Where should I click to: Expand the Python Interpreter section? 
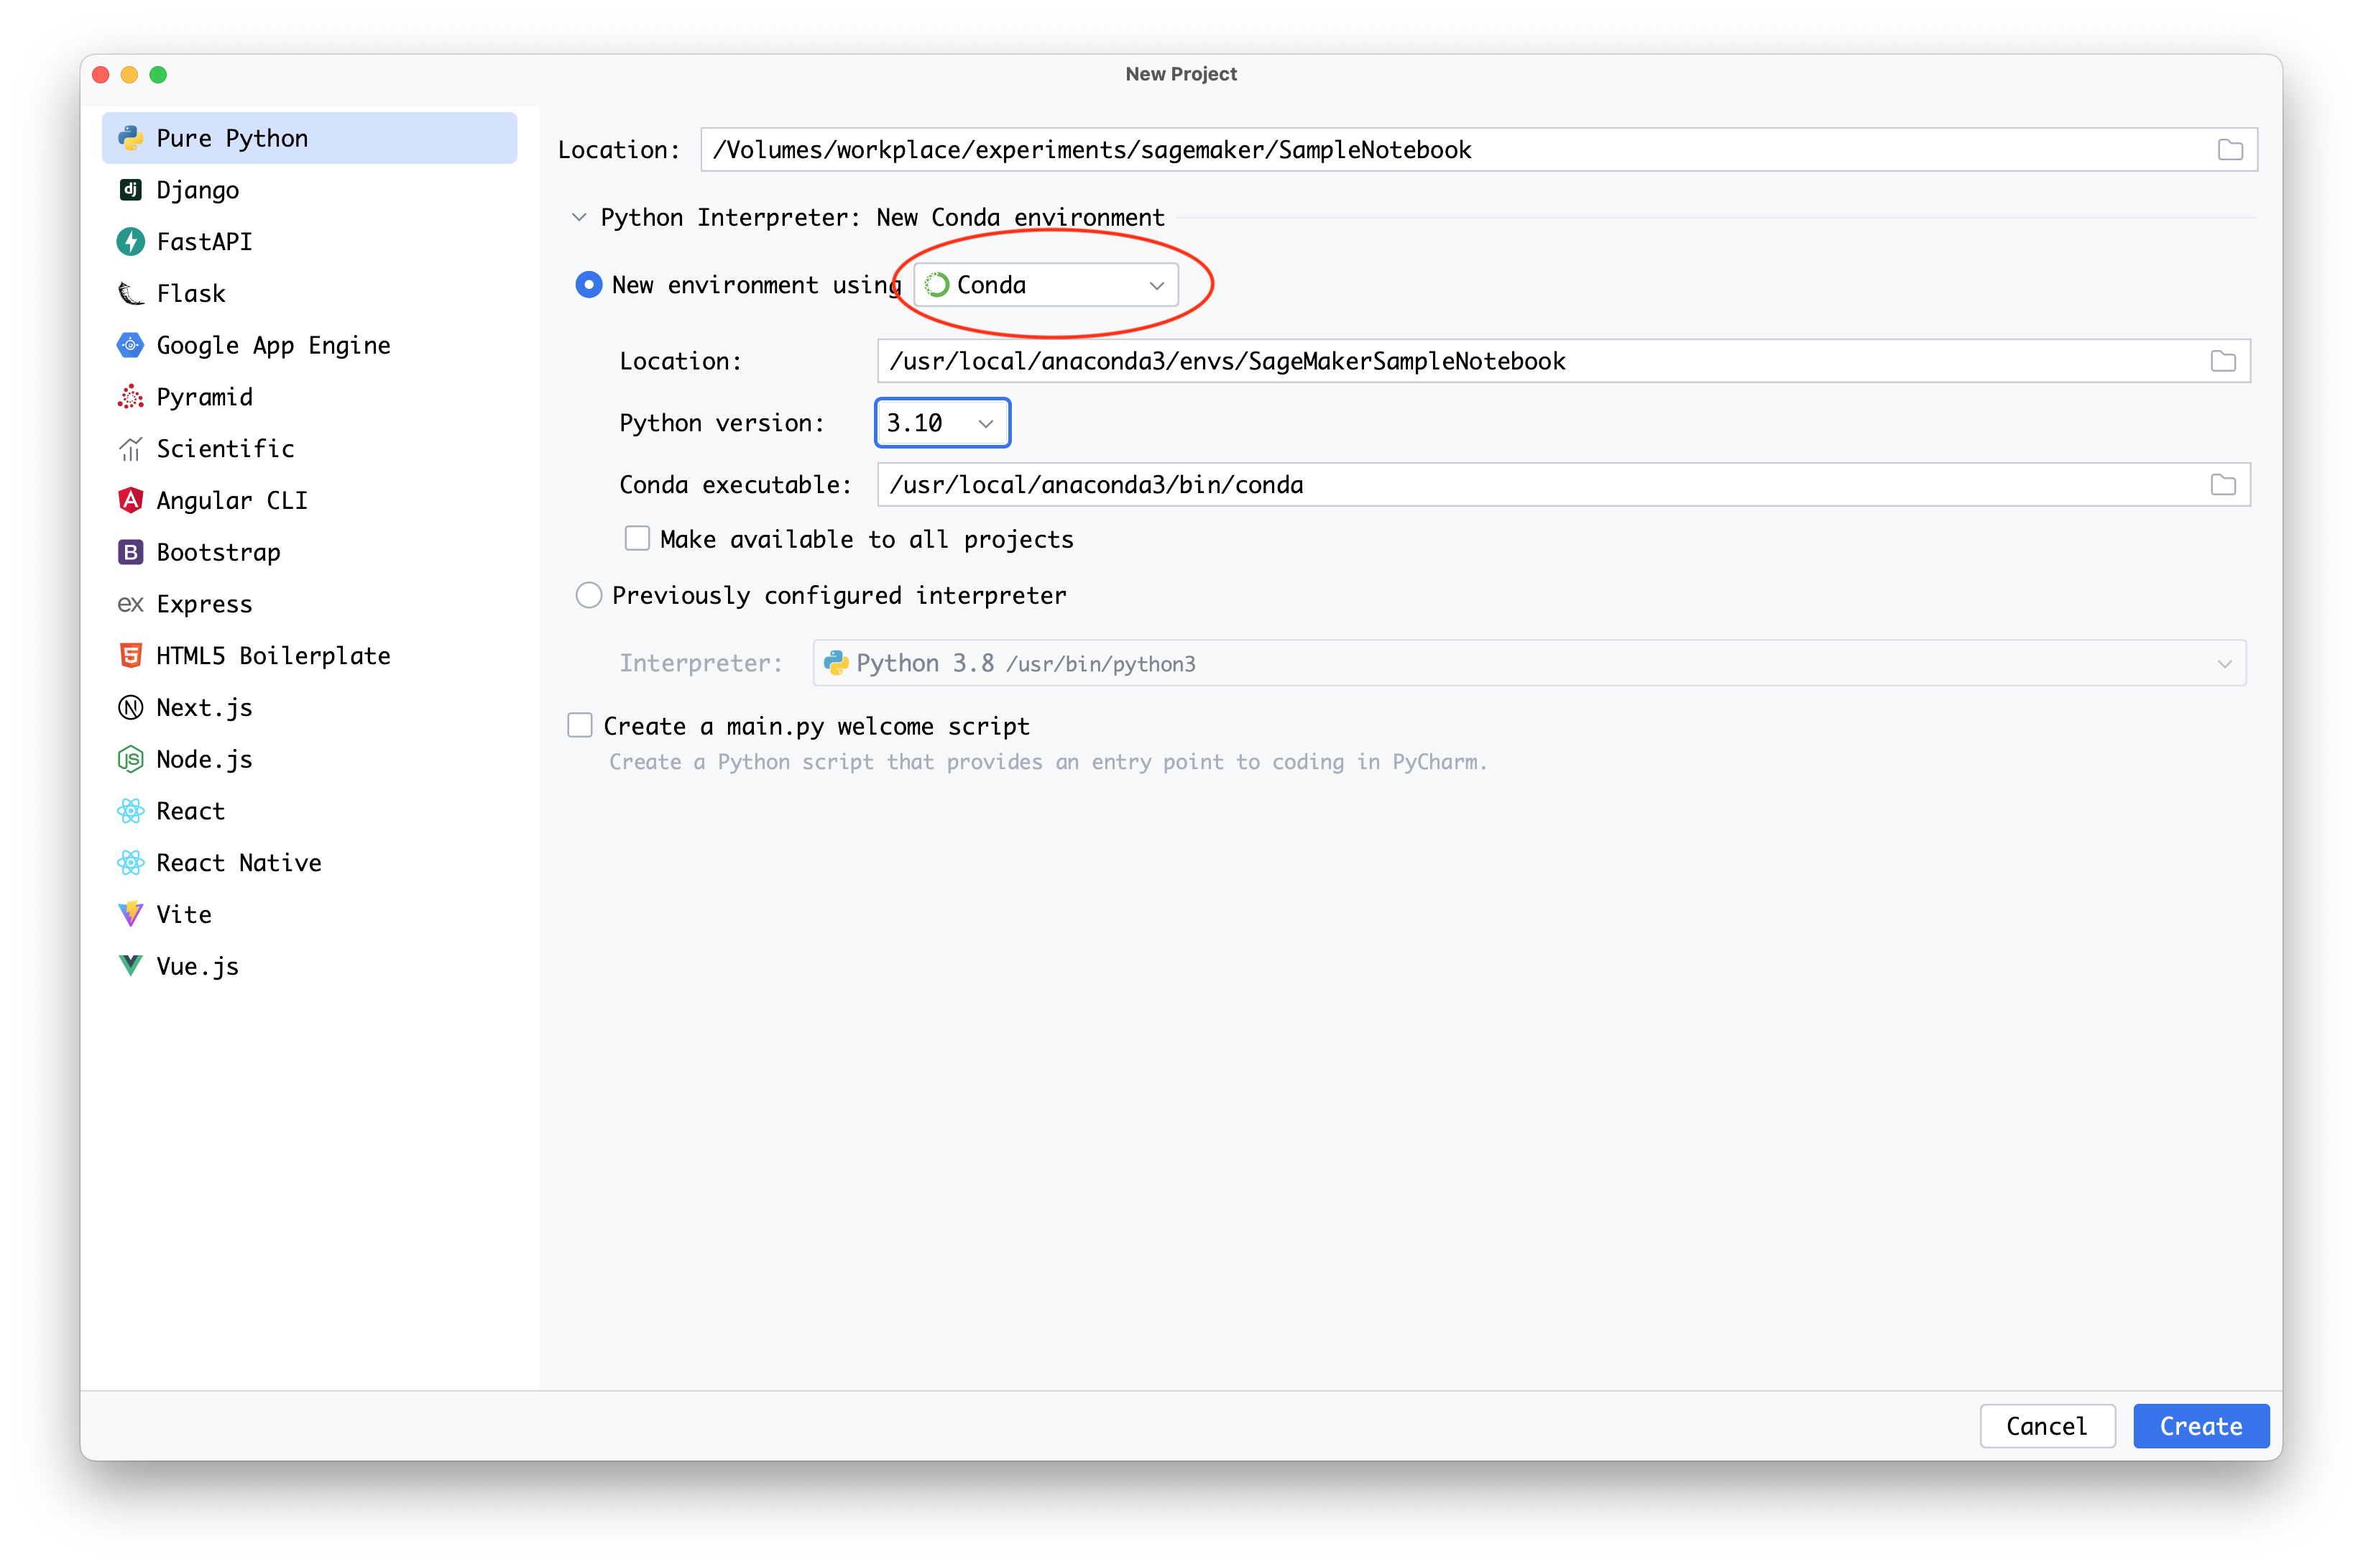click(582, 217)
